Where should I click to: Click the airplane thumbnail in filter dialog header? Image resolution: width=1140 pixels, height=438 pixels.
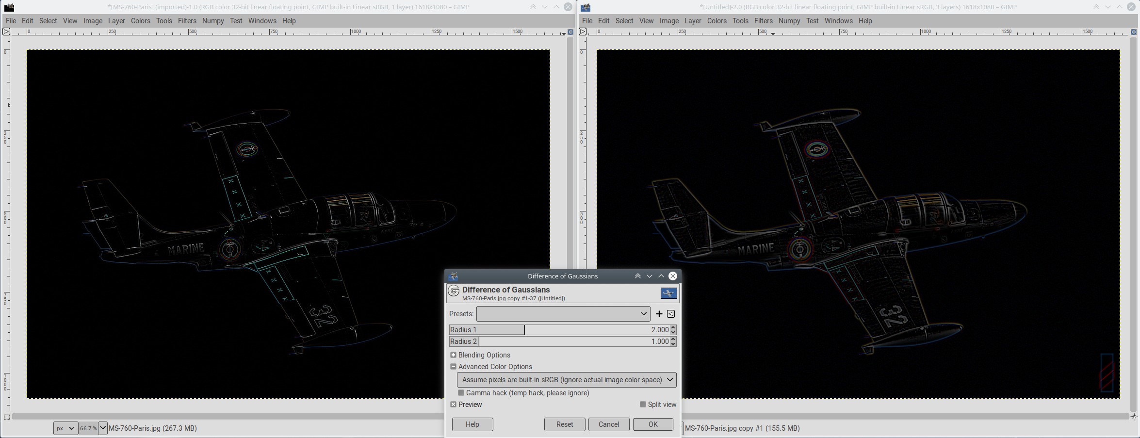pos(668,293)
